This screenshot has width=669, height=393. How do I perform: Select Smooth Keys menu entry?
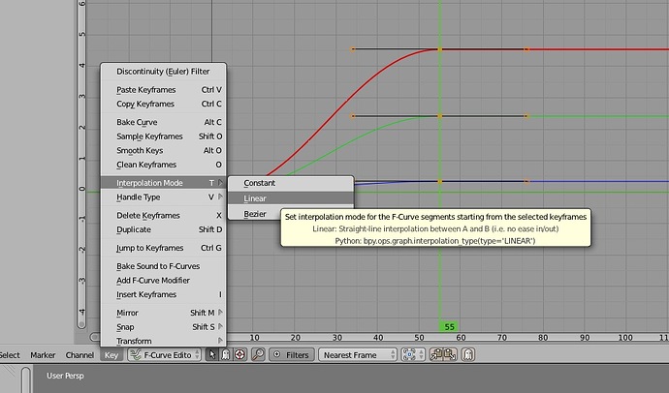pos(163,150)
